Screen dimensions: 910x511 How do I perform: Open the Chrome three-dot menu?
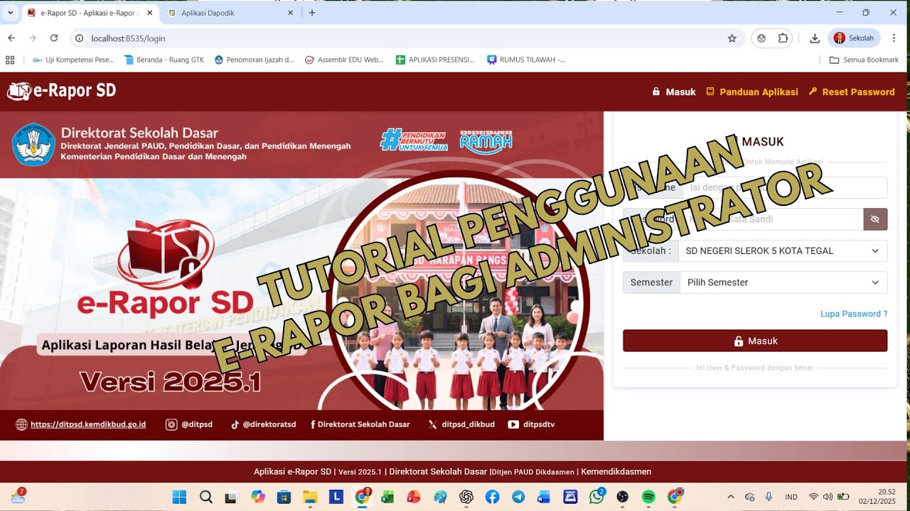tap(894, 38)
